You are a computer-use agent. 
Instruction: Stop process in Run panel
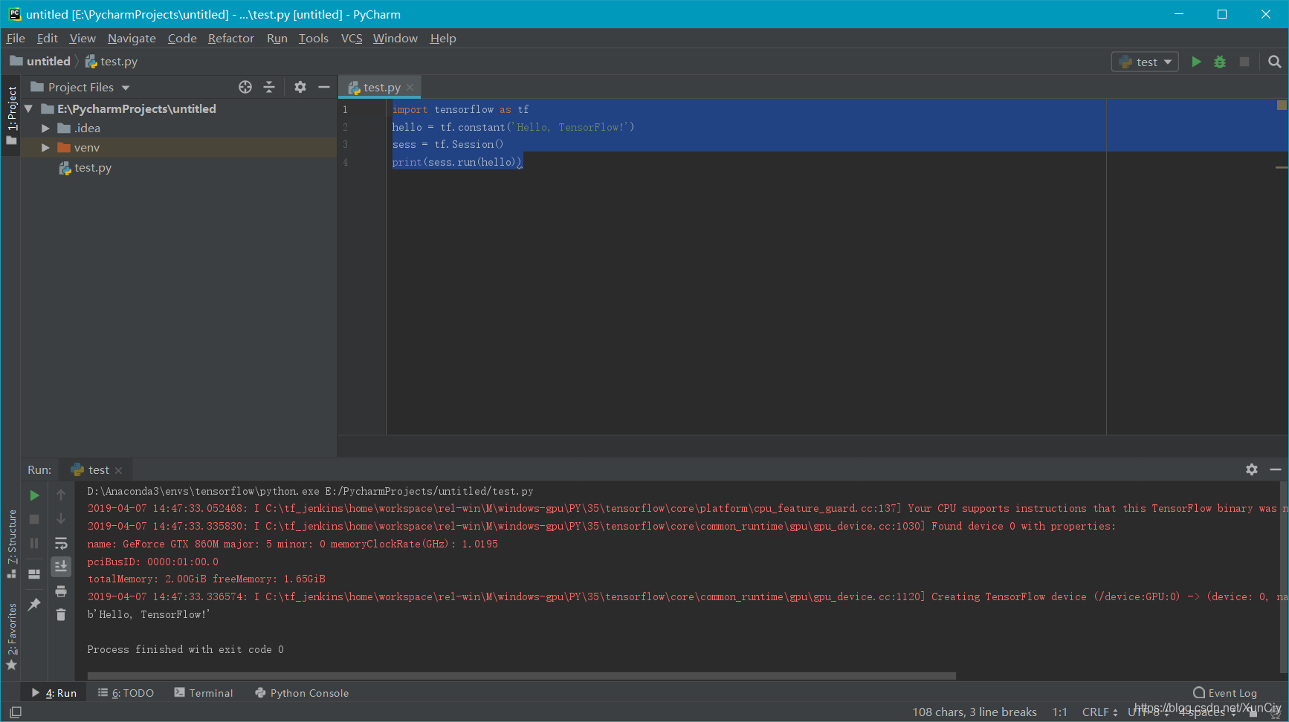click(x=34, y=519)
